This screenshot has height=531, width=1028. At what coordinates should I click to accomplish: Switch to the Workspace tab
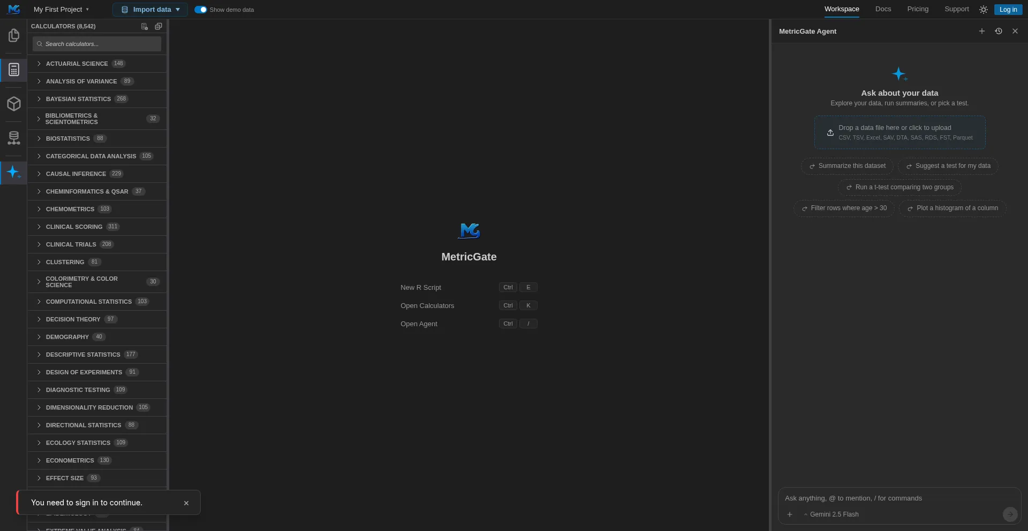(842, 9)
